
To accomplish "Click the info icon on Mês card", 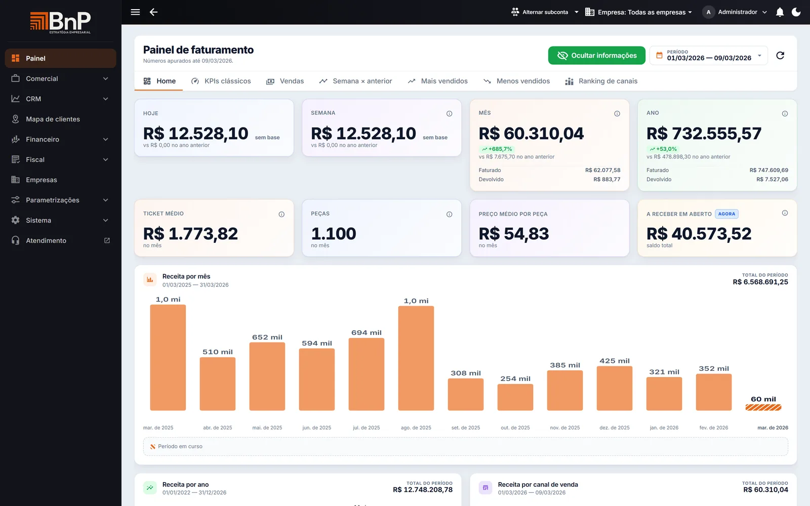I will point(617,114).
